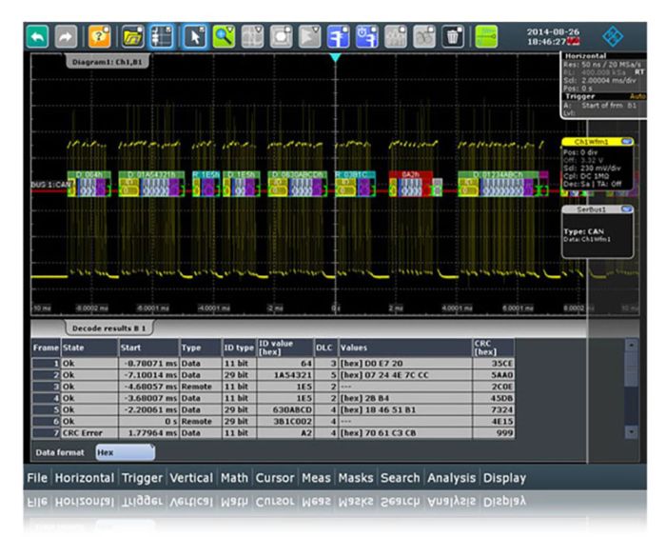666x537 pixels.
Task: Open the Cursor menu
Action: (275, 478)
